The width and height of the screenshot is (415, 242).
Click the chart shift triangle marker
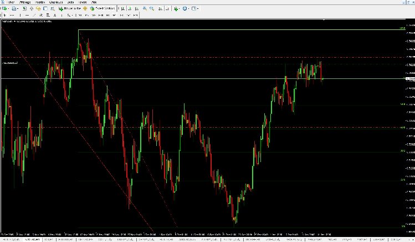324,19
